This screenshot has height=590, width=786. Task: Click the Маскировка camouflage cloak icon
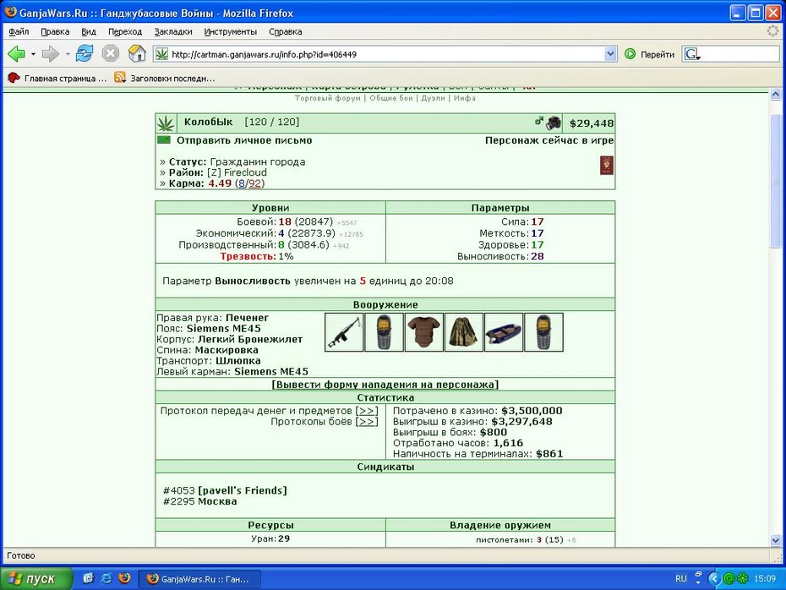pyautogui.click(x=464, y=332)
